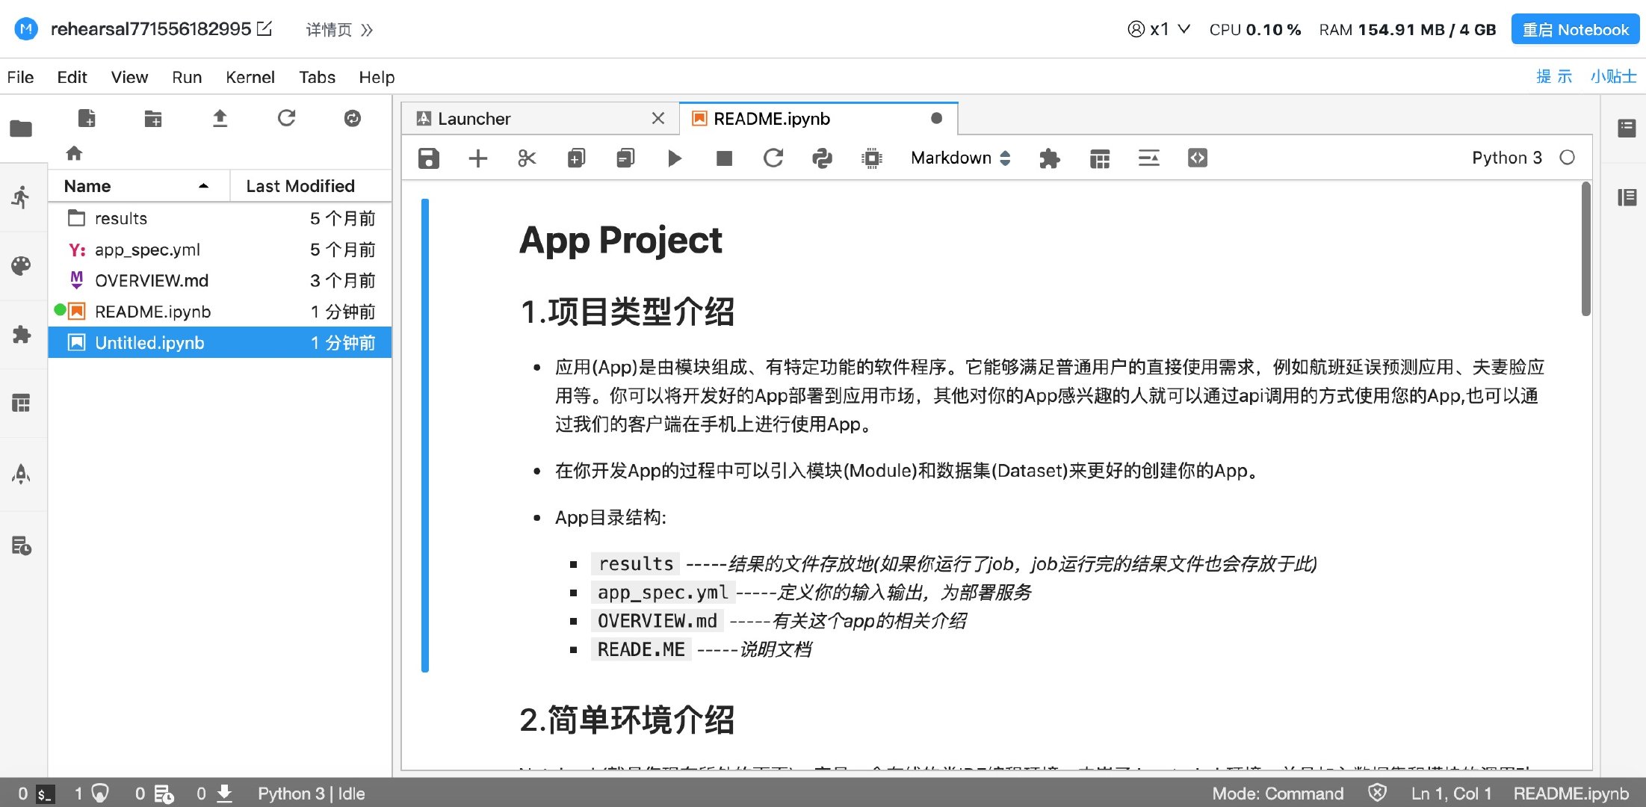Click the restart kernel icon in the toolbar
1646x807 pixels.
click(773, 158)
